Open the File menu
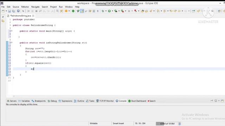 click(3, 7)
